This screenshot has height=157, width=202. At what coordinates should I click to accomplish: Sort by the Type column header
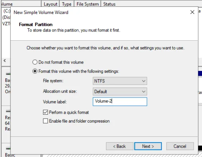(x=67, y=4)
